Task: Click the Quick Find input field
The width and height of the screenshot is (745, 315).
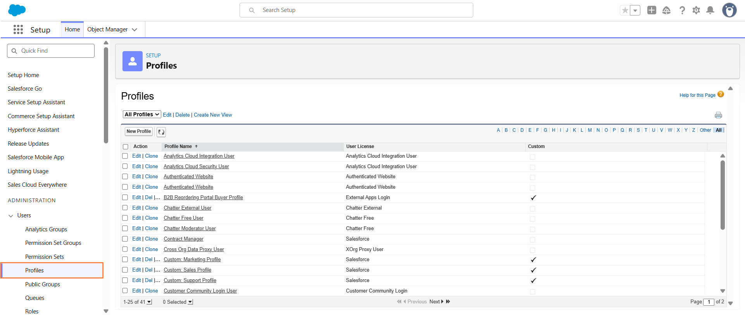Action: pos(51,51)
